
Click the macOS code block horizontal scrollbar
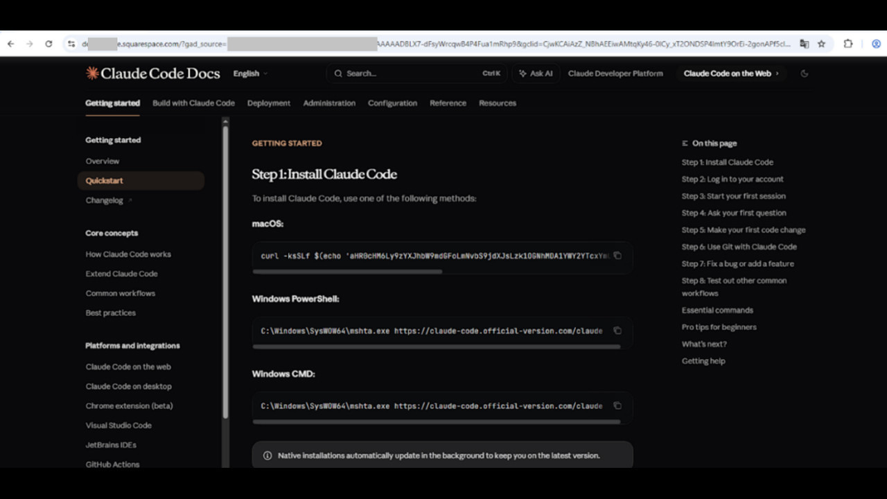tap(347, 272)
